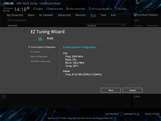Click the globe language icon
161x121 pixels.
coord(34,9)
